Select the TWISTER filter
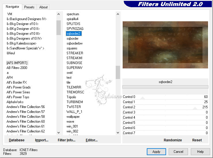 tap(74, 107)
